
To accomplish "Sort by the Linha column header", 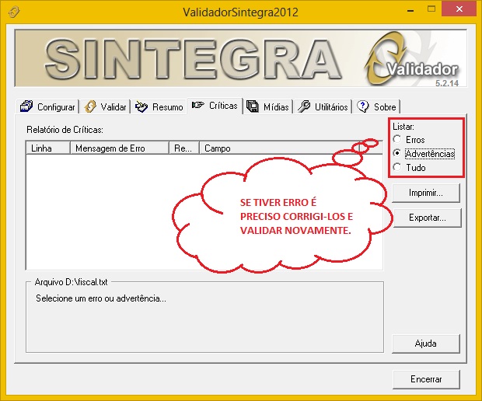I will [47, 148].
